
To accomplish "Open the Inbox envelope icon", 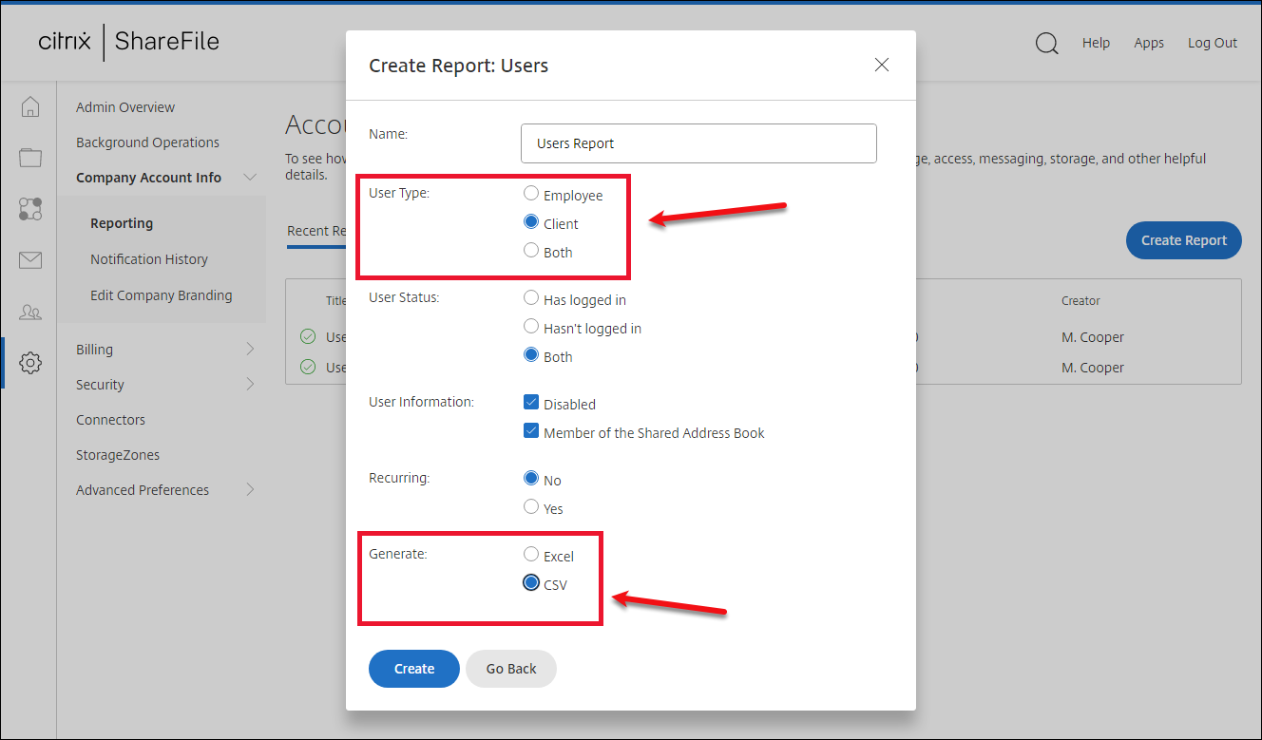I will click(30, 260).
